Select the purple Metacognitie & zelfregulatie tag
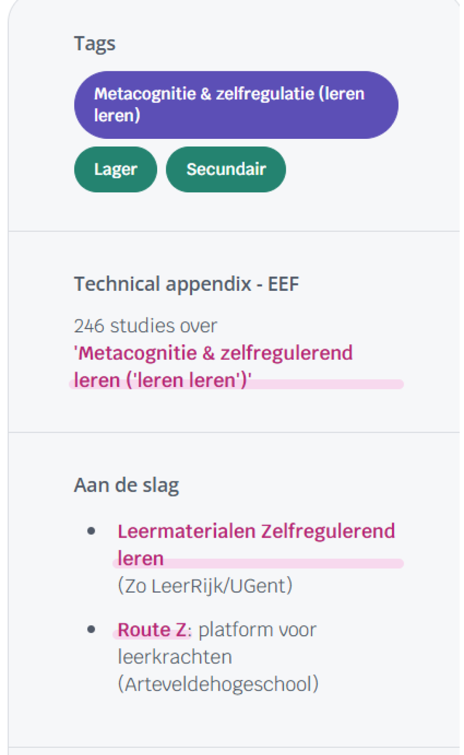The height and width of the screenshot is (755, 464). 236,105
